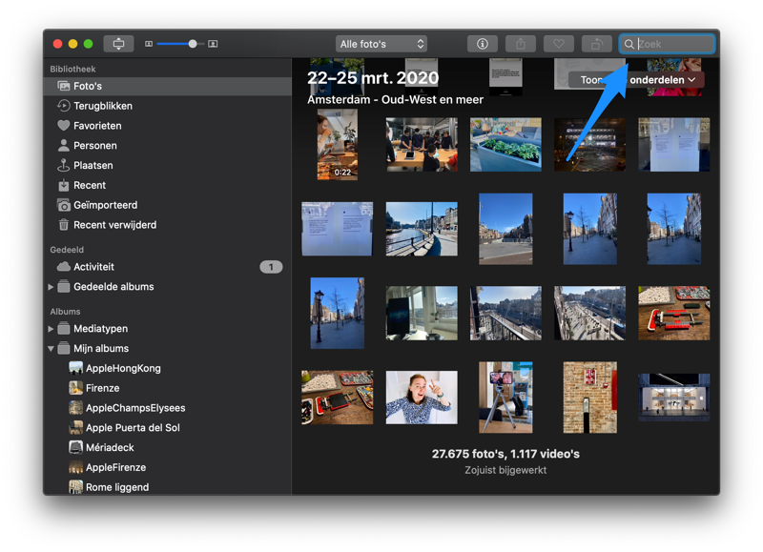Click the Zojuist bijgewerkt status text
The height and width of the screenshot is (552, 763).
(x=505, y=470)
